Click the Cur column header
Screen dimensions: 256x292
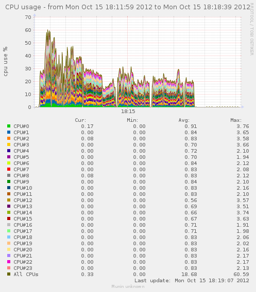[x=80, y=120]
